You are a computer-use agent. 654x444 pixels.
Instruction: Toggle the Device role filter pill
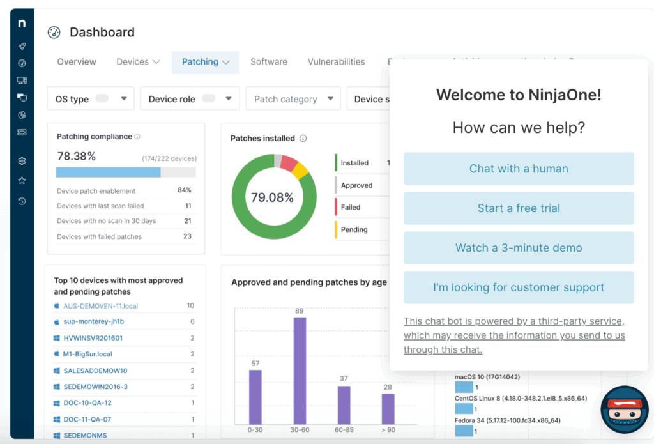coord(208,99)
